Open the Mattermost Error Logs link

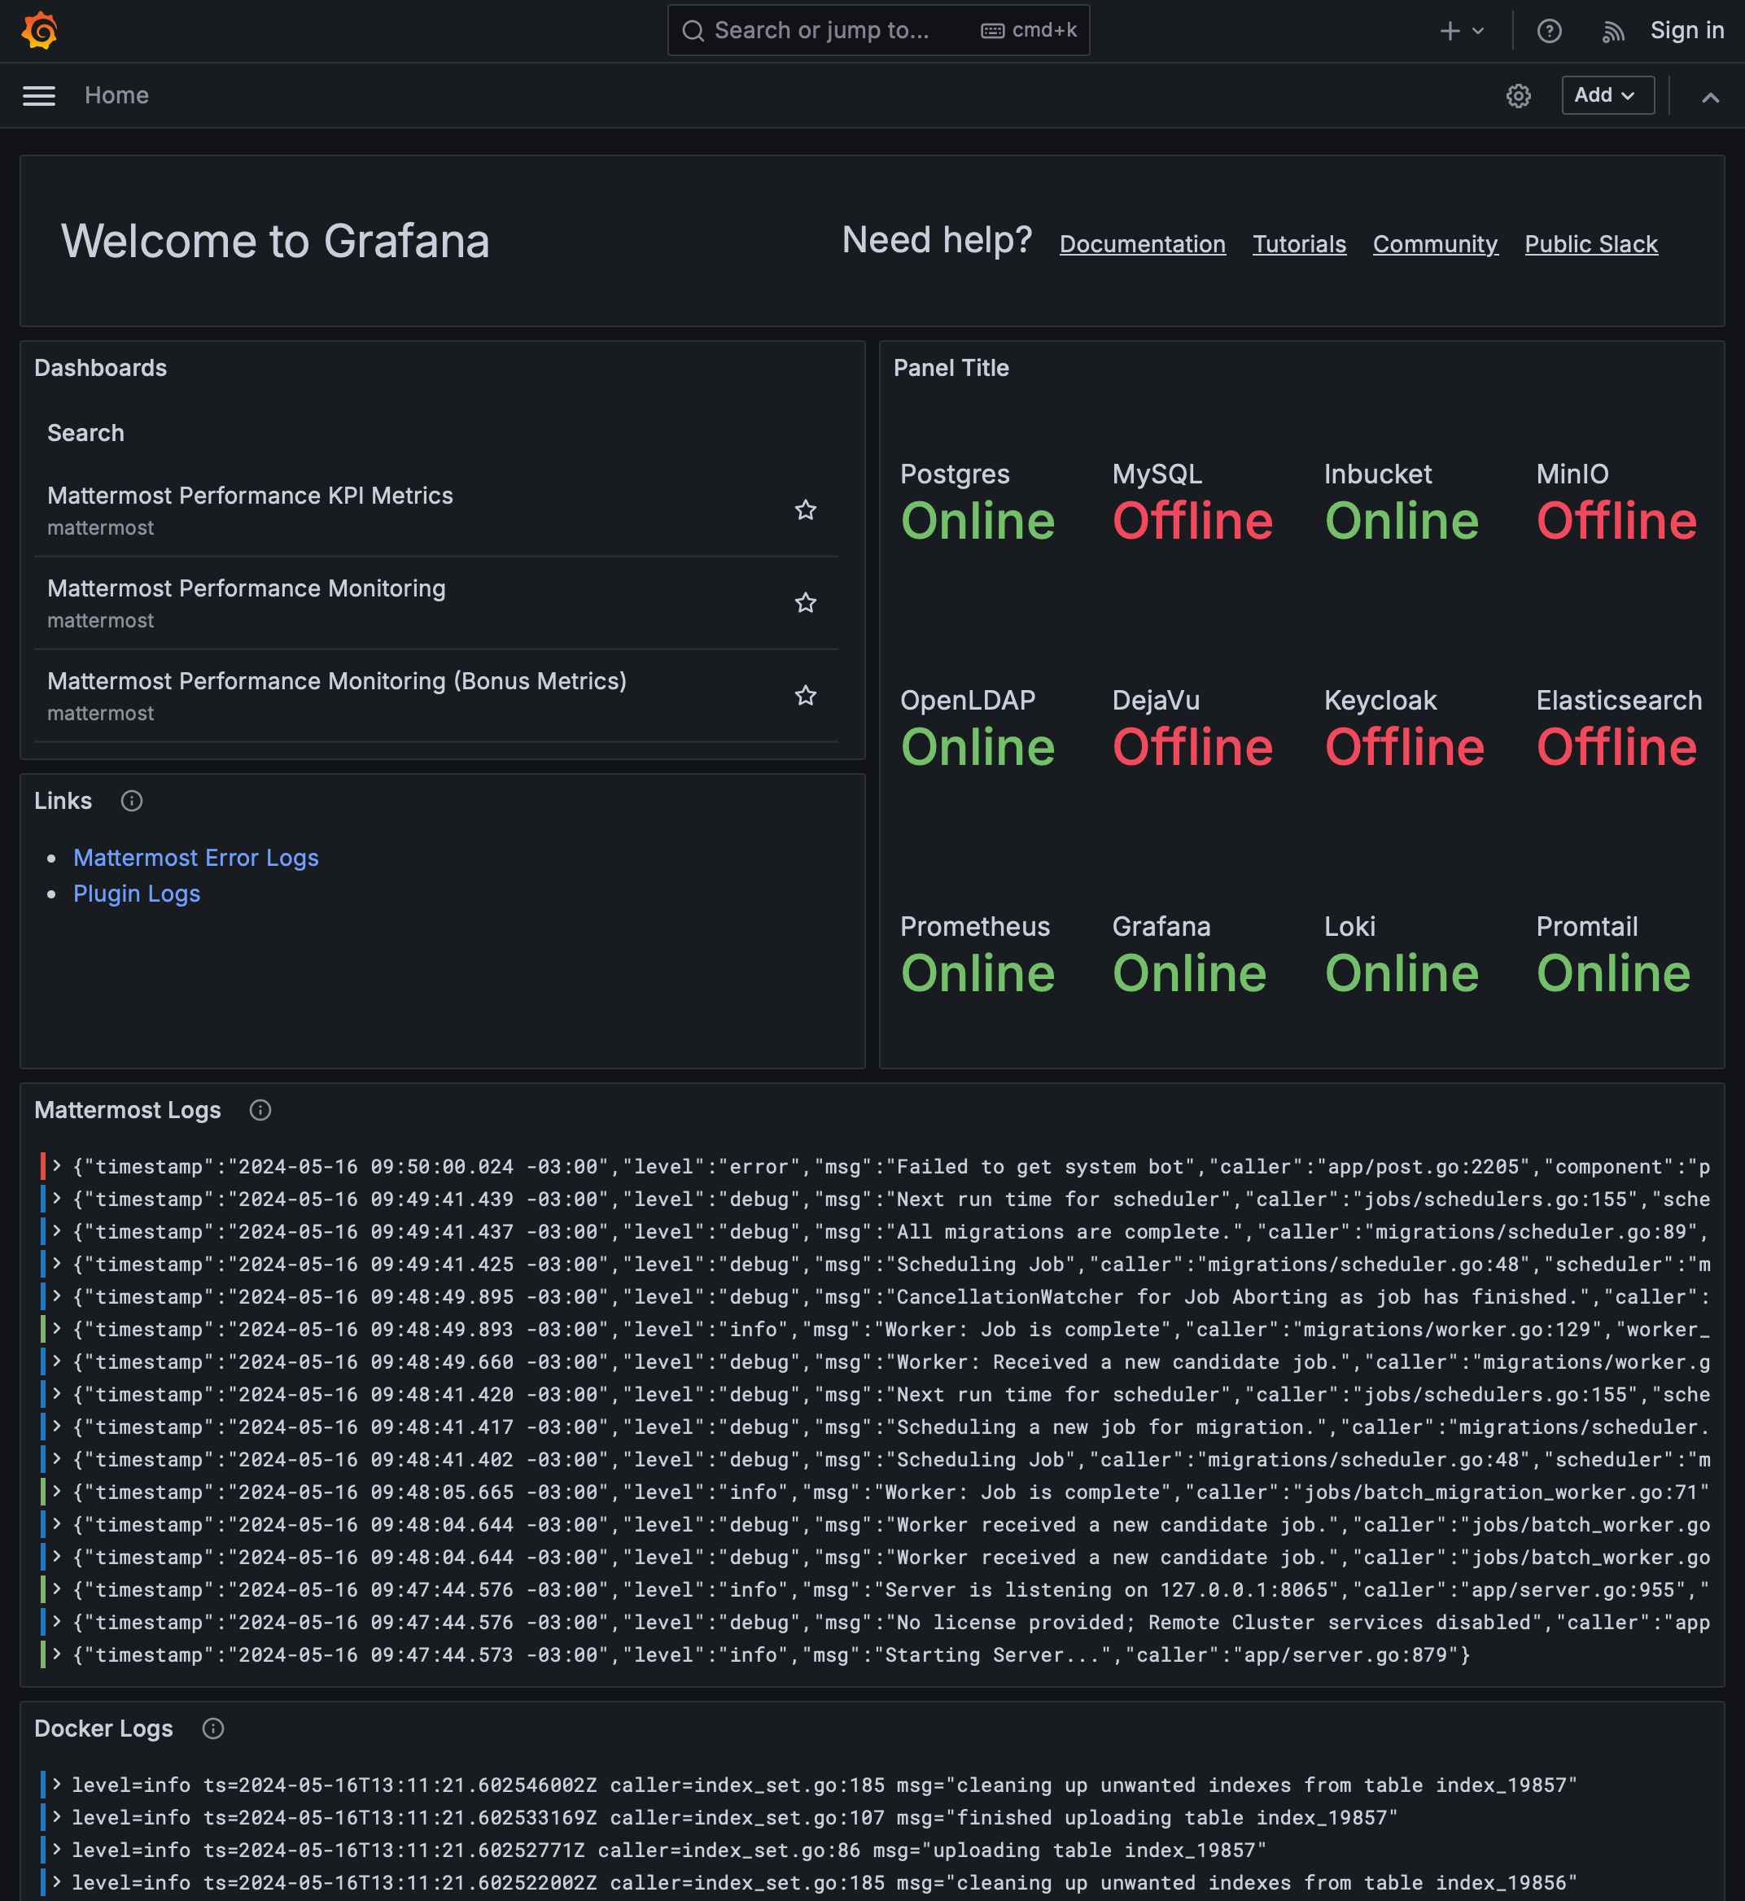[x=197, y=858]
